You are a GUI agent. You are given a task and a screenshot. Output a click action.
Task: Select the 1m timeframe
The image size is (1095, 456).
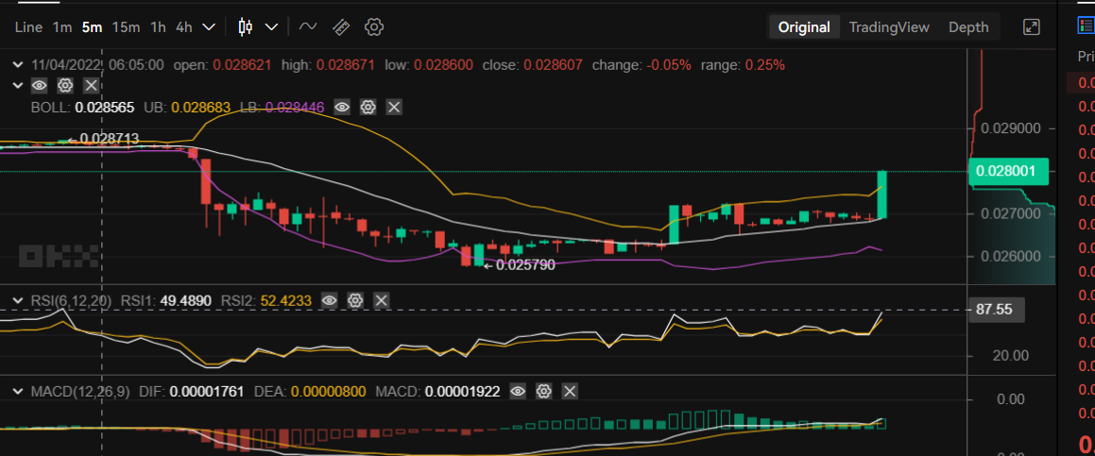(62, 27)
